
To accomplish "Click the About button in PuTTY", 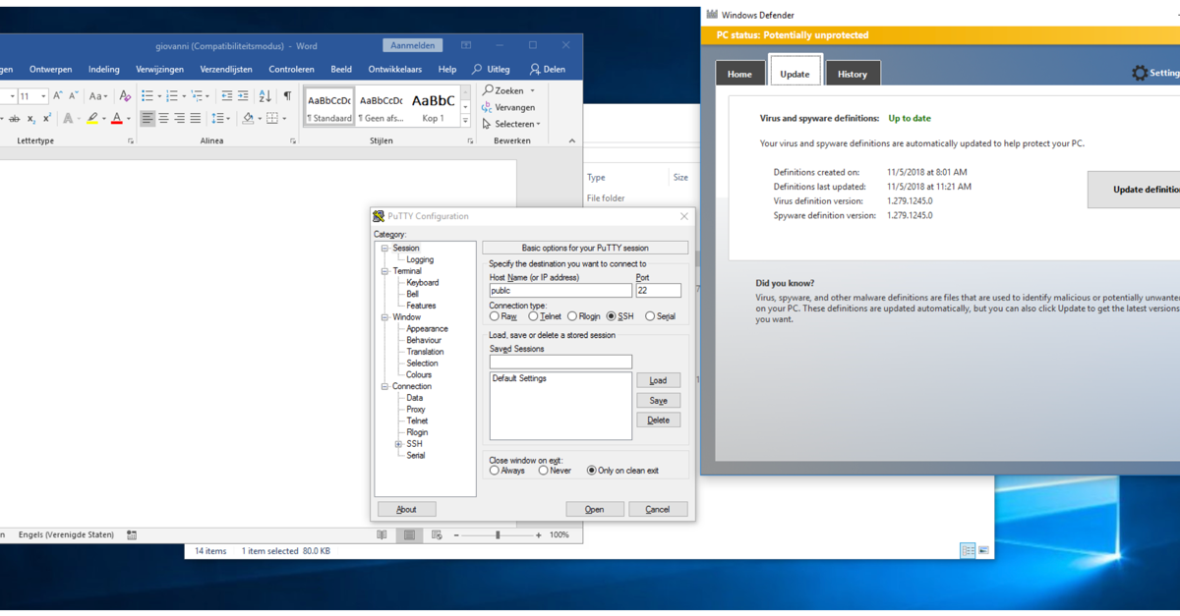I will [406, 509].
